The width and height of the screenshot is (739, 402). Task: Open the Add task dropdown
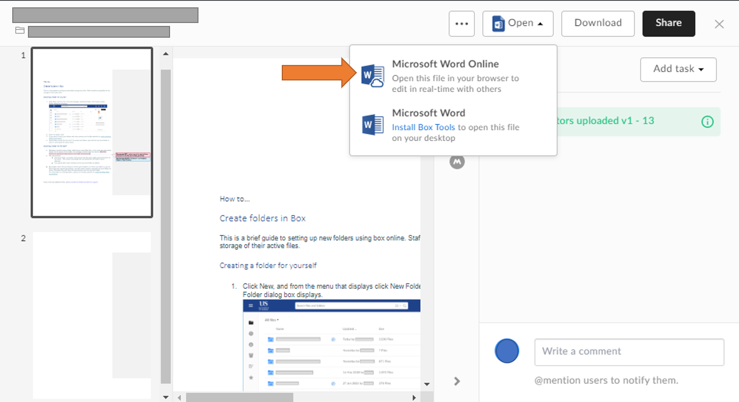[x=678, y=70]
